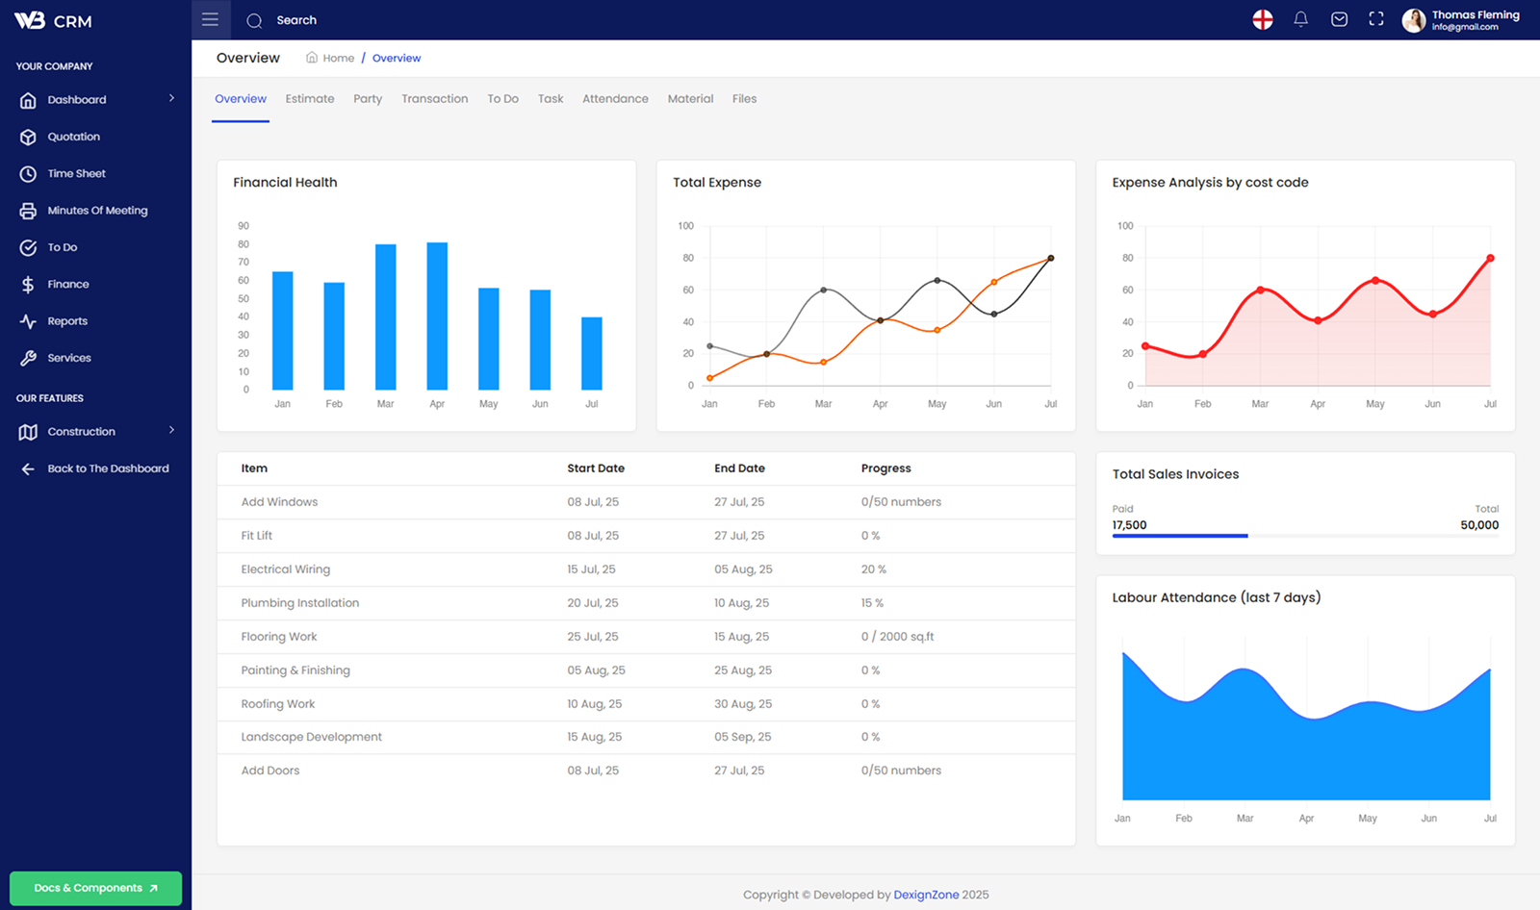
Task: Open Minutes Of Meeting printer icon
Action: click(x=28, y=211)
